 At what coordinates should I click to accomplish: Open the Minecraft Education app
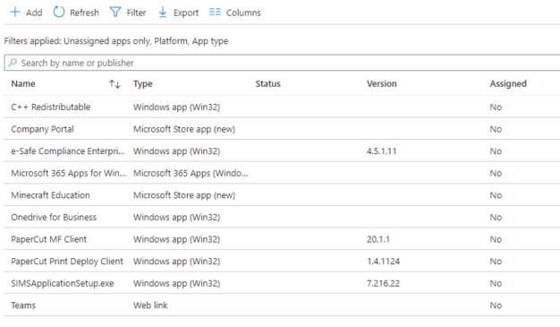50,195
